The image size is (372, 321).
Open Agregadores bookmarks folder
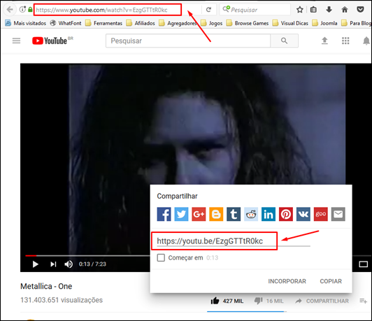178,23
